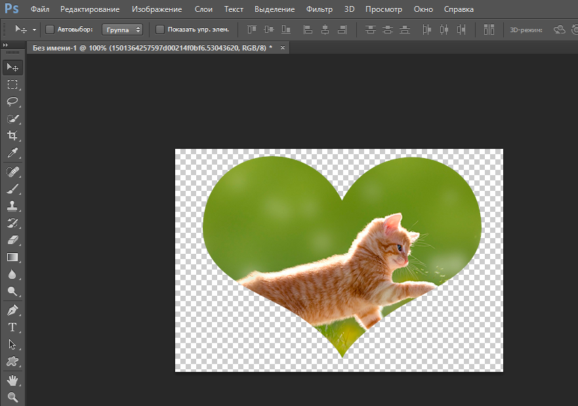The image size is (578, 406).
Task: Expand the tools panel double-arrow
Action: [6, 45]
